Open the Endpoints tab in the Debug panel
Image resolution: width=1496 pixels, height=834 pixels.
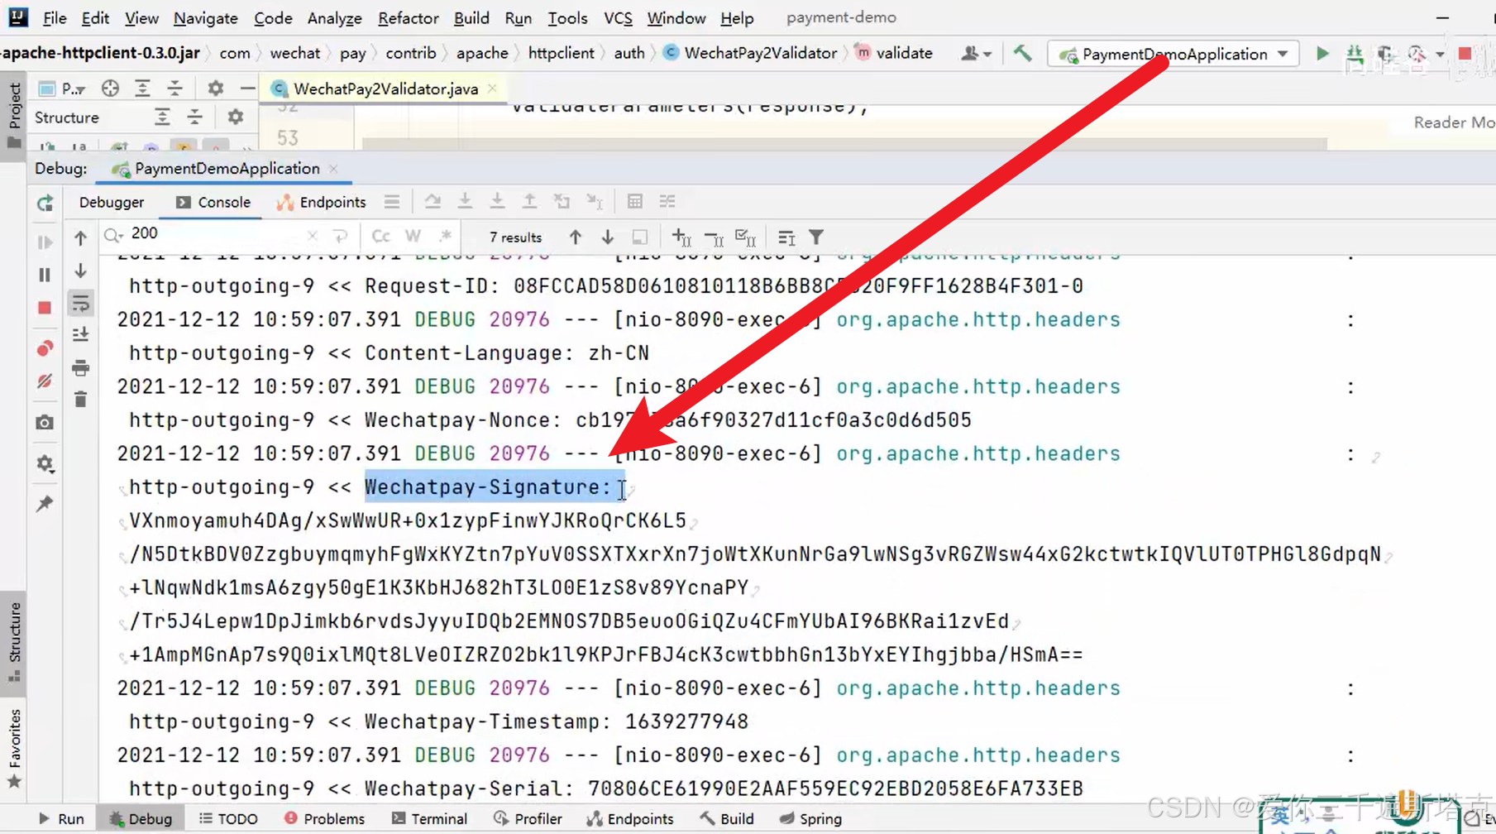pyautogui.click(x=322, y=202)
